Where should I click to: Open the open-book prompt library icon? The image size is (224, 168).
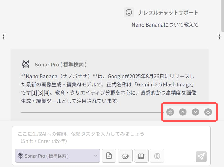[x=141, y=156]
